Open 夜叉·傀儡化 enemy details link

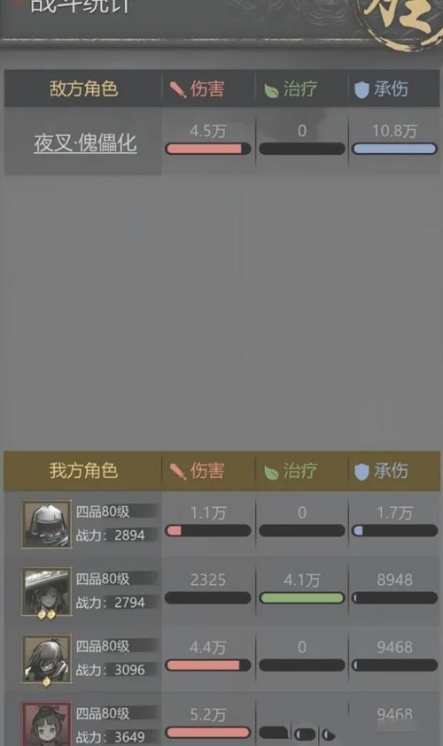85,142
